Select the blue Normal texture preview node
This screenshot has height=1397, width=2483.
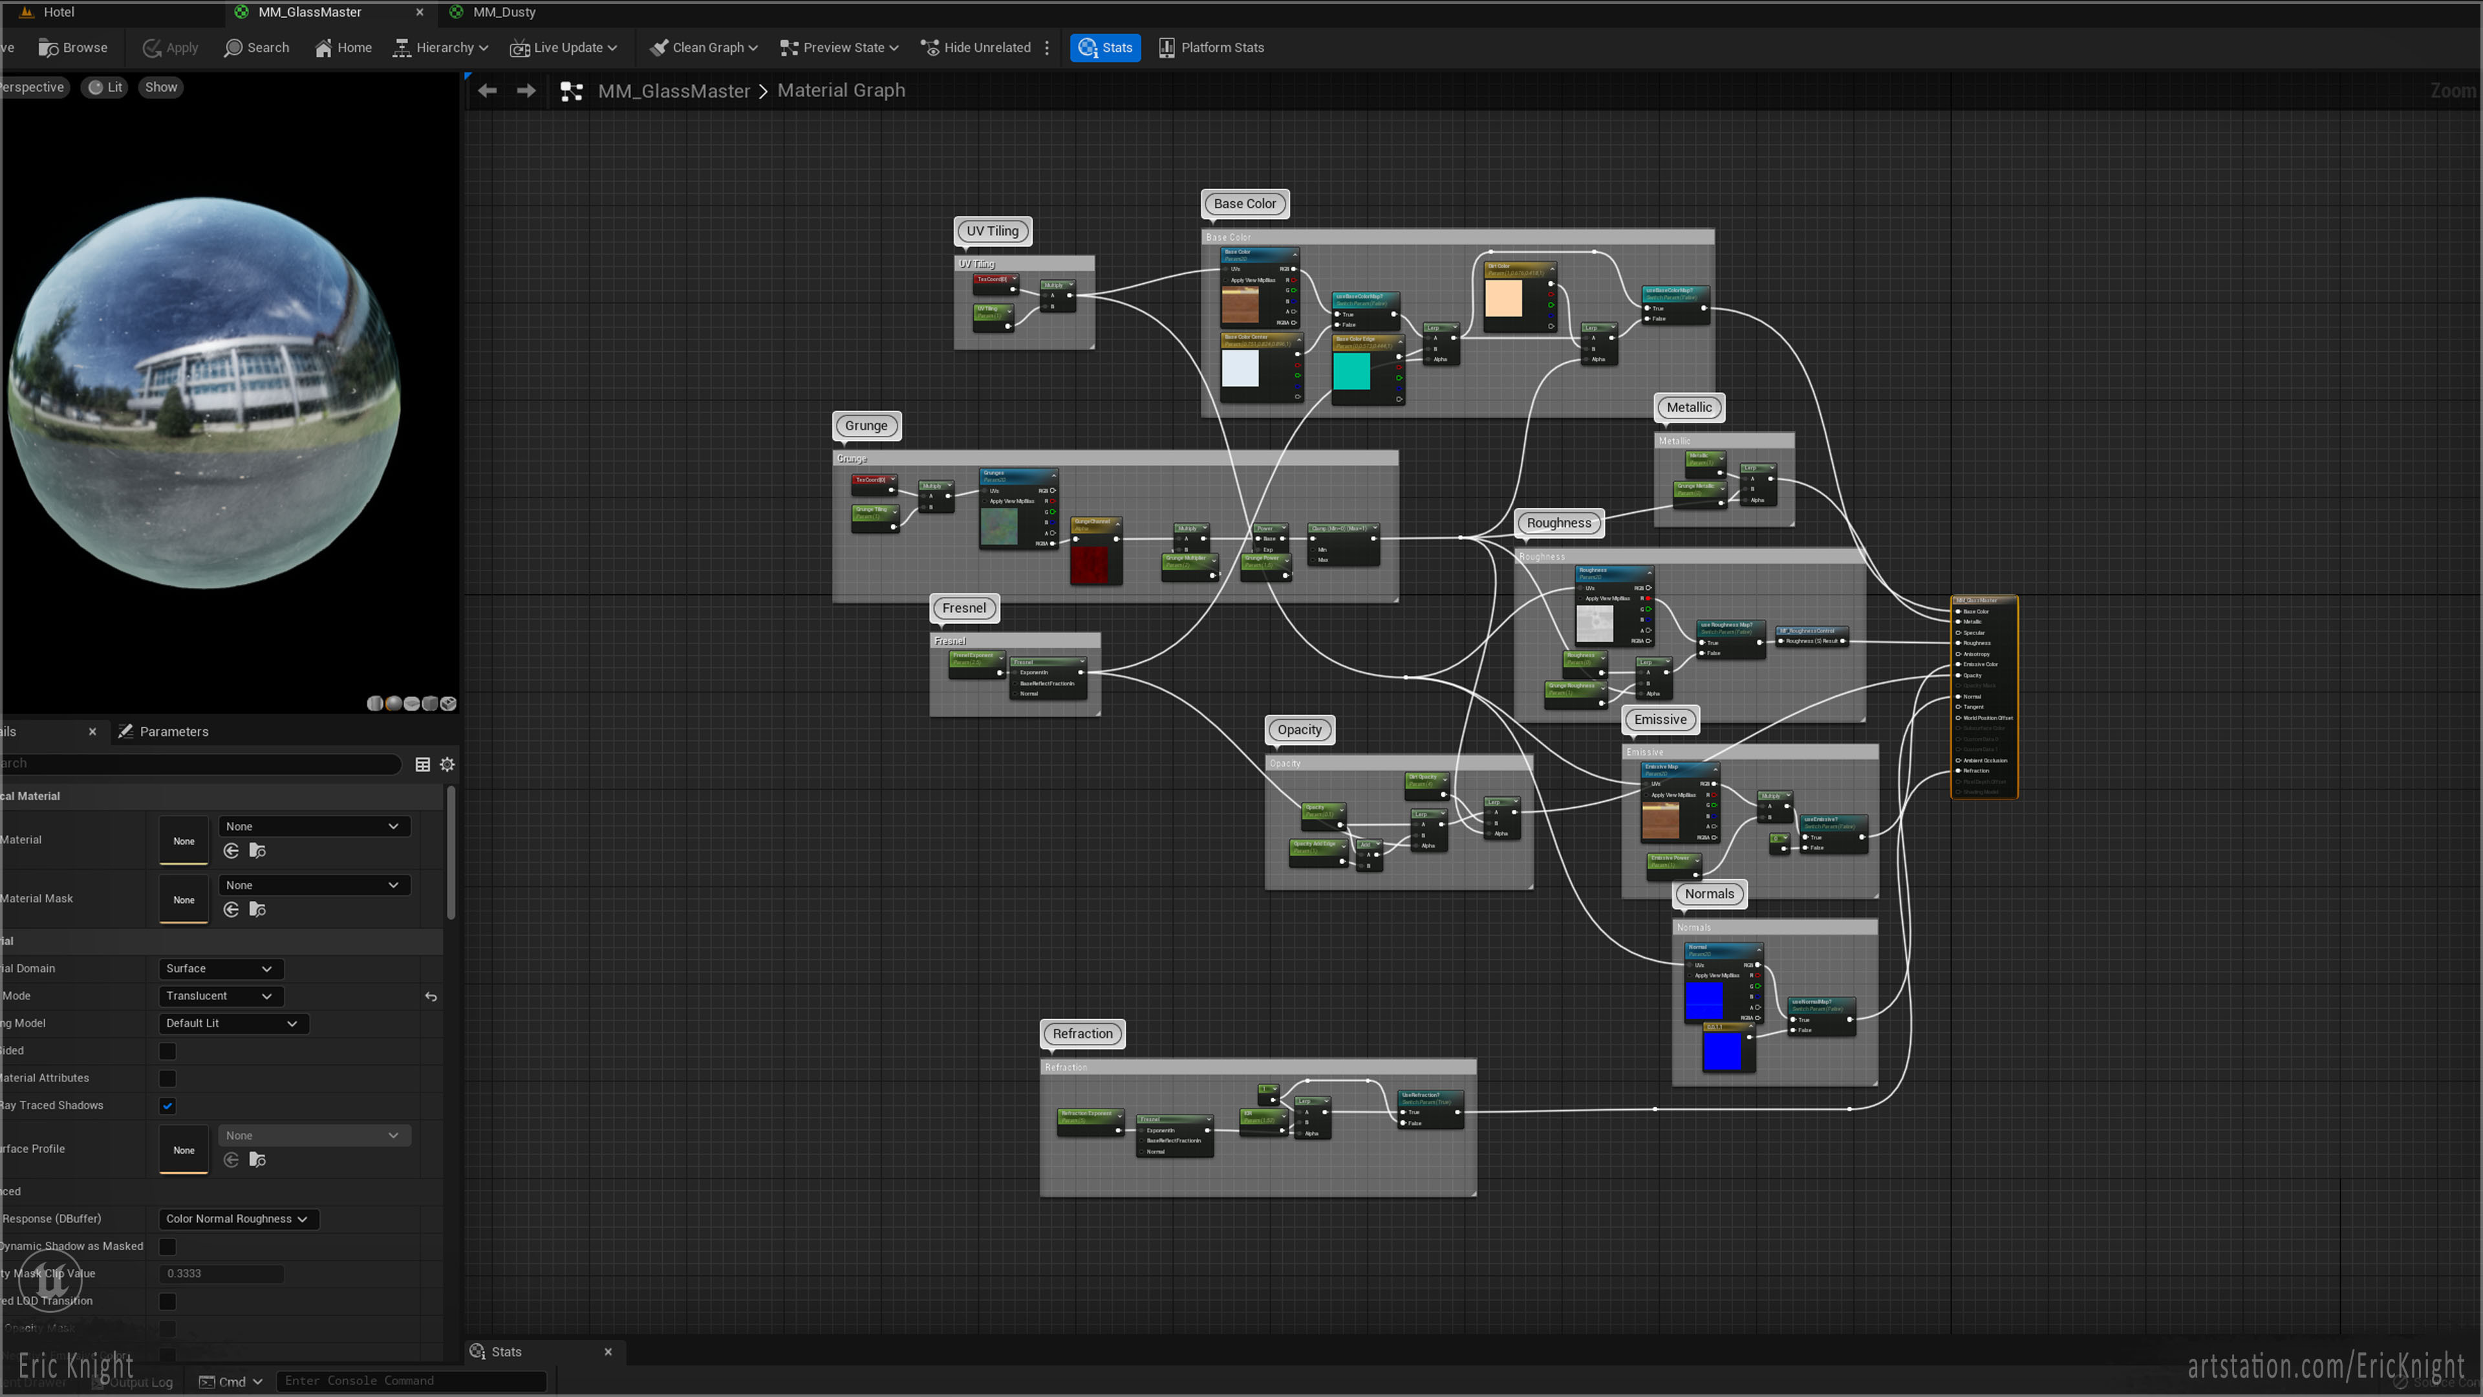1703,1000
